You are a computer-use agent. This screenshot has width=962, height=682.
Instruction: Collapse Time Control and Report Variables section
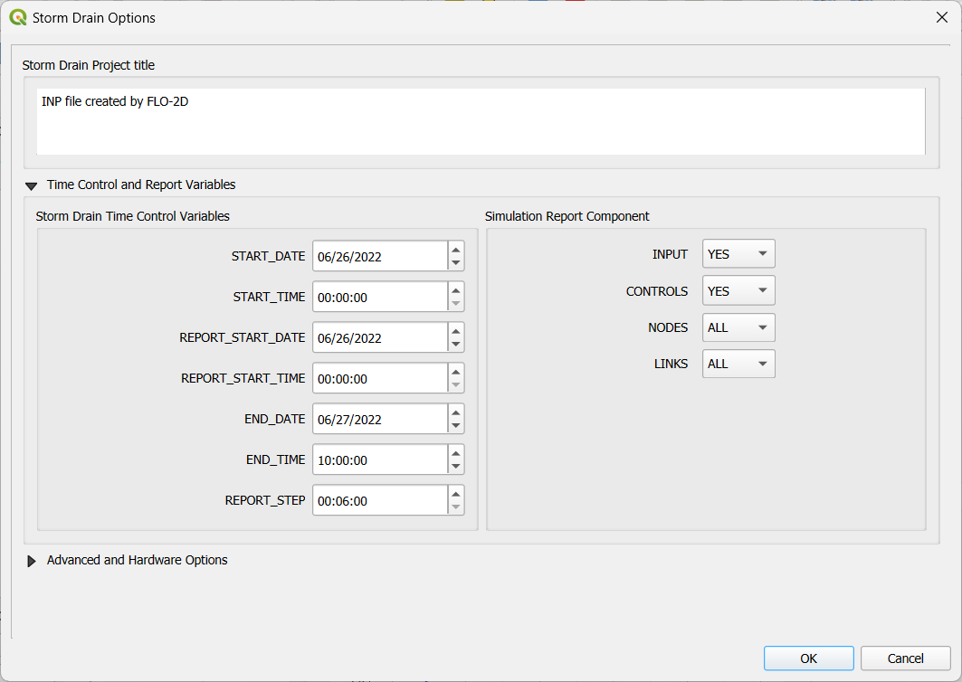click(32, 185)
